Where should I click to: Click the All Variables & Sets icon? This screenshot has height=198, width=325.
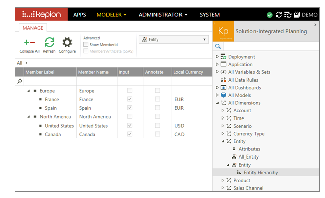(x=223, y=72)
